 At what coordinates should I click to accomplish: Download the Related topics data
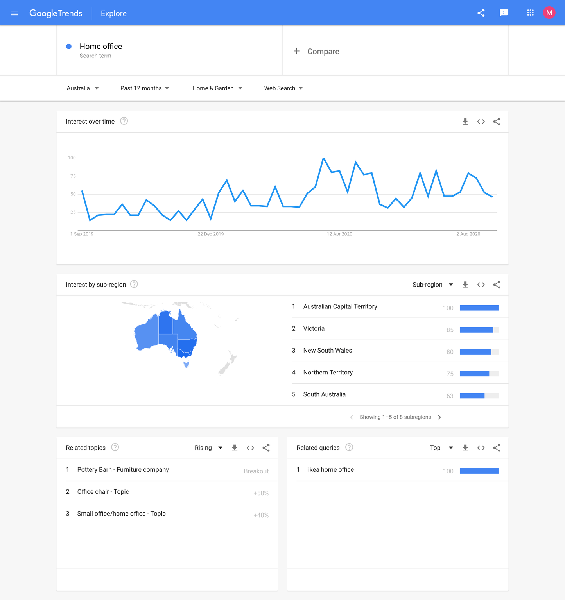tap(235, 448)
